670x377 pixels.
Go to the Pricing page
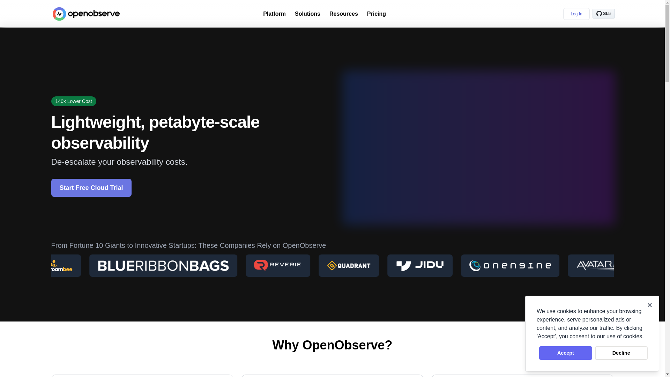tap(376, 14)
